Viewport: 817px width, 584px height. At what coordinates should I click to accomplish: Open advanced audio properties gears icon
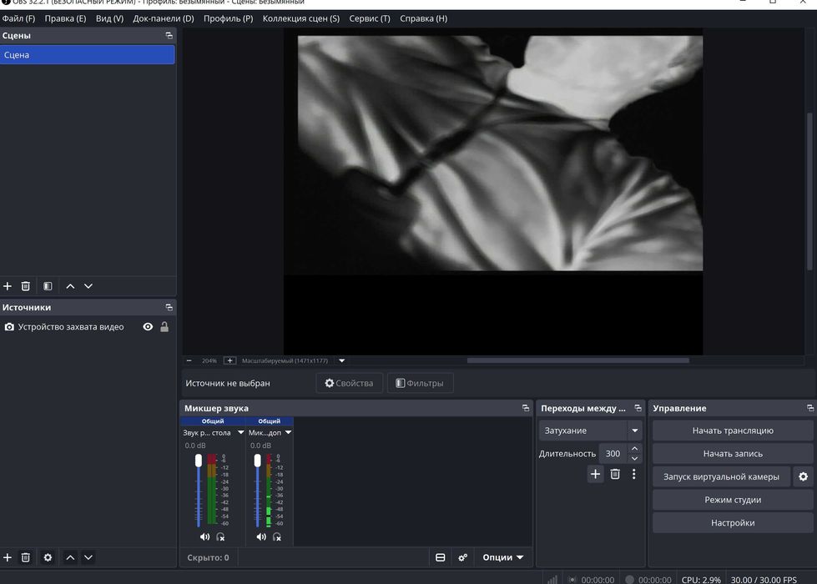pos(462,557)
